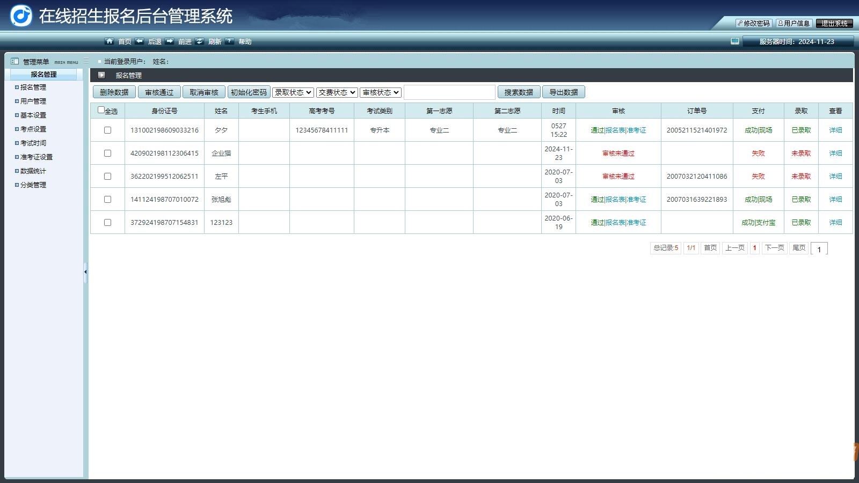Collapse the sidebar using the edge arrow
The image size is (859, 483).
click(86, 272)
